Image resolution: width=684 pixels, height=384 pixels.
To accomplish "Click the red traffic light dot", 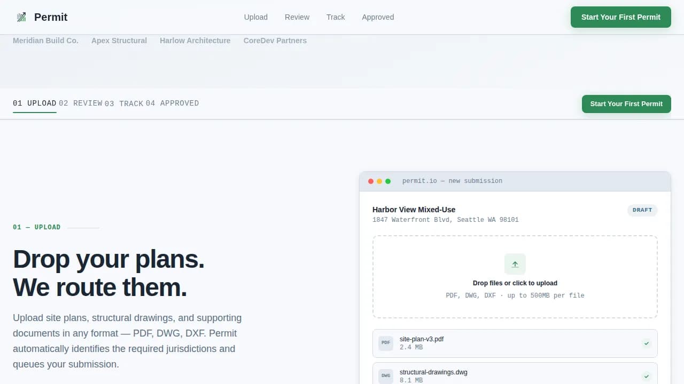I will 371,181.
